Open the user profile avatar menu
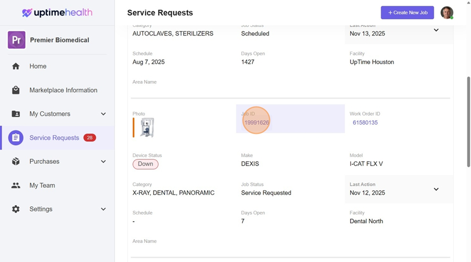The width and height of the screenshot is (471, 262). [x=446, y=13]
